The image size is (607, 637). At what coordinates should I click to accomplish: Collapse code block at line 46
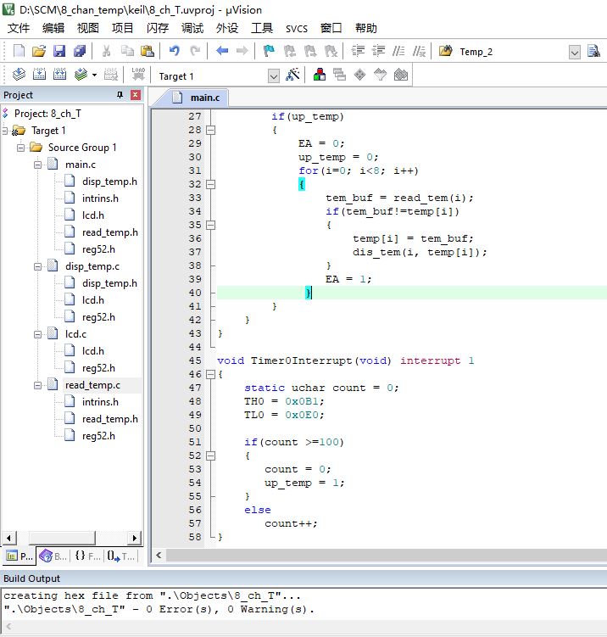pos(210,374)
